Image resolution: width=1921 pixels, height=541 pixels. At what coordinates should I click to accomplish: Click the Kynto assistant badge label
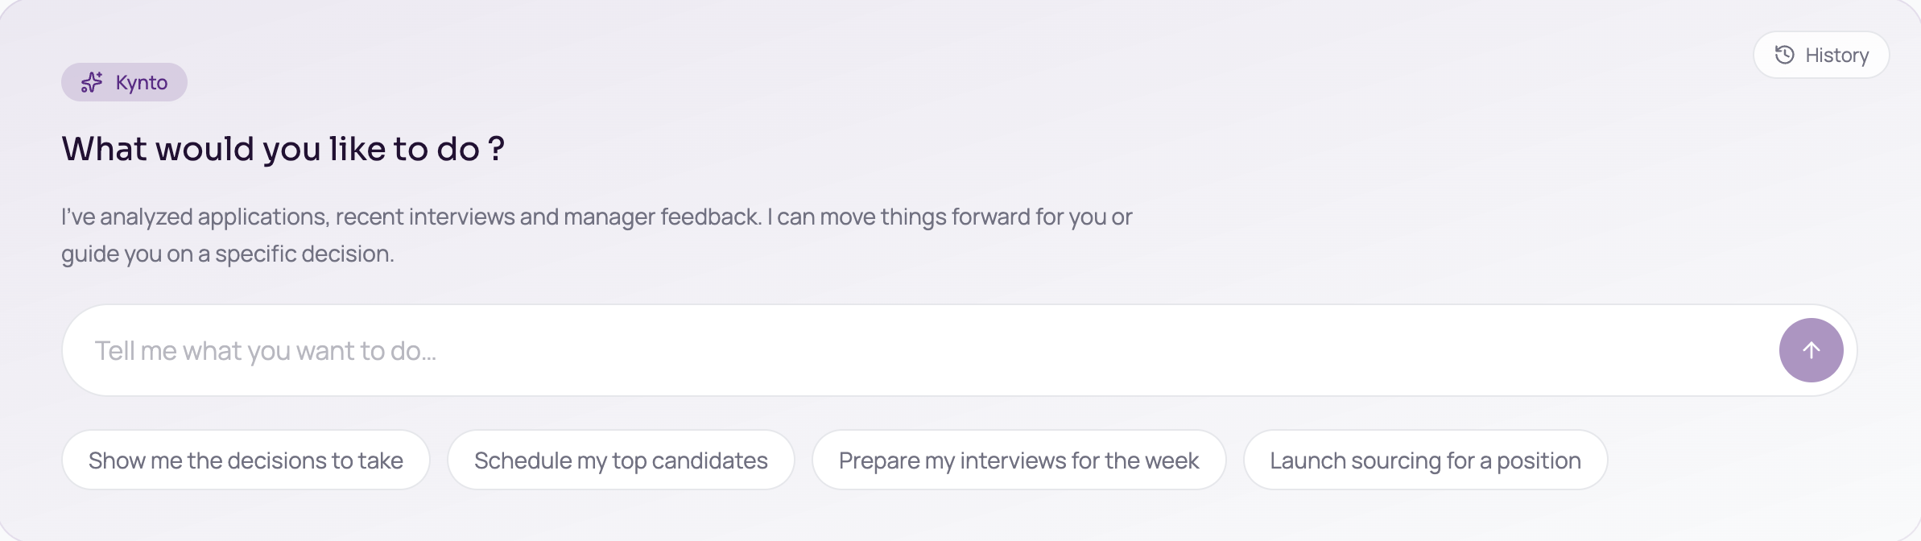pyautogui.click(x=141, y=82)
